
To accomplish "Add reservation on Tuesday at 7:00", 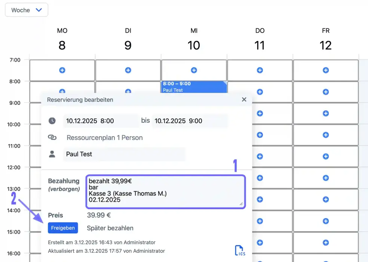I will pyautogui.click(x=128, y=70).
